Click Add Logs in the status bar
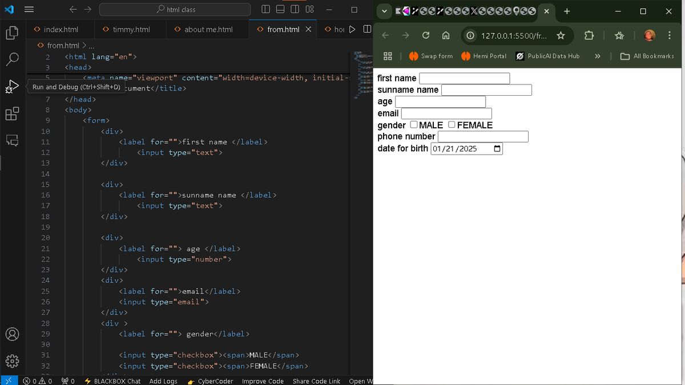Image resolution: width=685 pixels, height=385 pixels. pos(163,380)
